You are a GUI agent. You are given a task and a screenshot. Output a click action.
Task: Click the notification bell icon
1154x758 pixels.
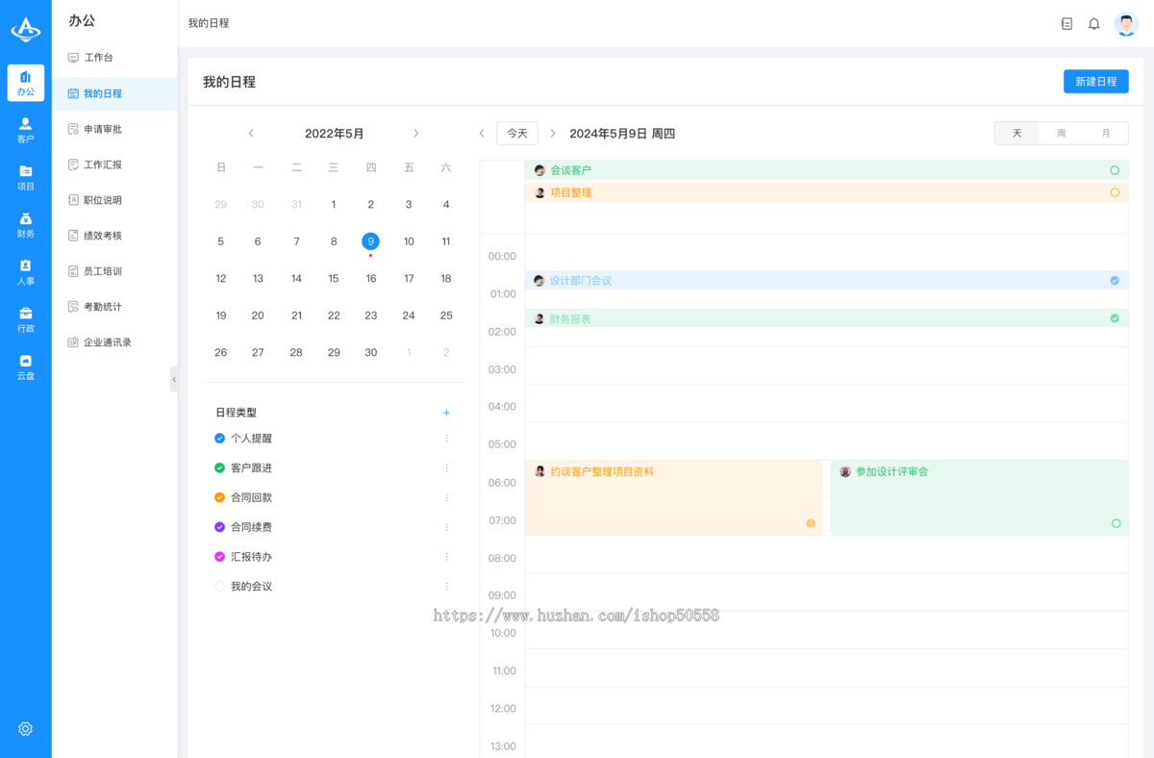pos(1093,24)
